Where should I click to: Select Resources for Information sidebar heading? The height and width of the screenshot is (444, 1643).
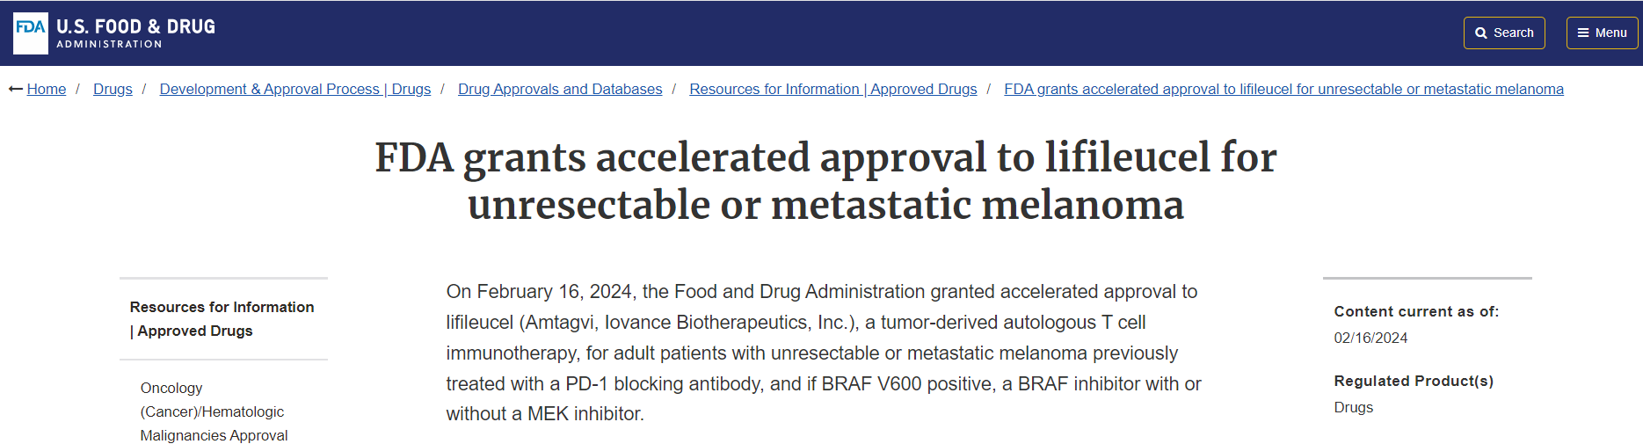click(x=222, y=319)
